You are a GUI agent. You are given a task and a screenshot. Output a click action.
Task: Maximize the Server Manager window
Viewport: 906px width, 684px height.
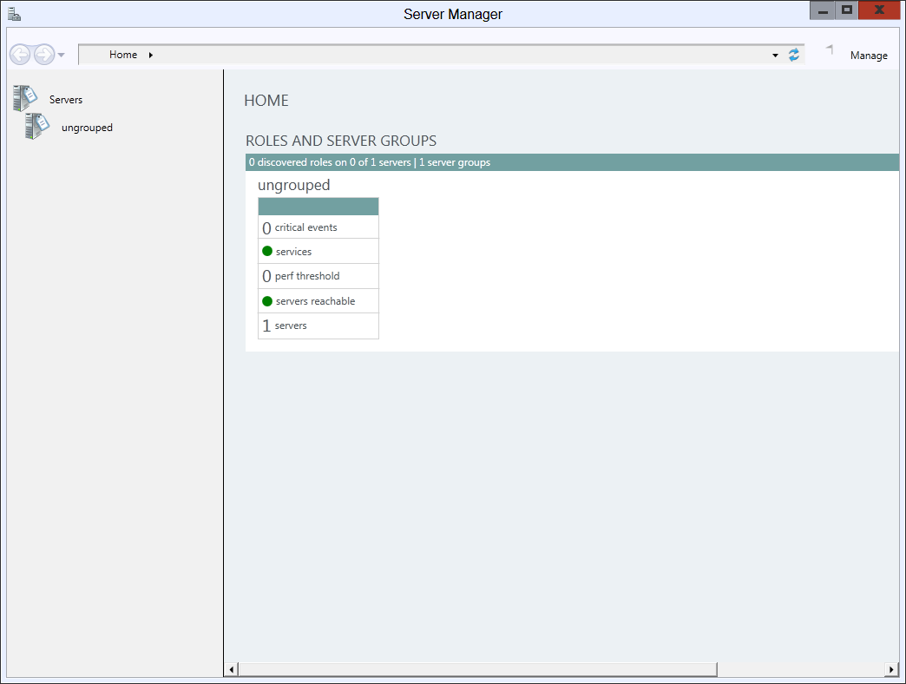(x=846, y=10)
